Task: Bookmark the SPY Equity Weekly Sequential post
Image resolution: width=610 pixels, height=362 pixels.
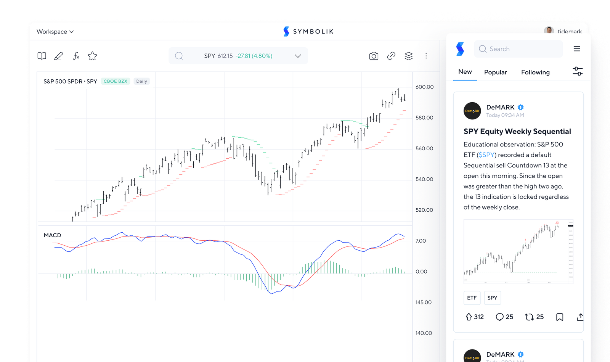Action: coord(560,317)
